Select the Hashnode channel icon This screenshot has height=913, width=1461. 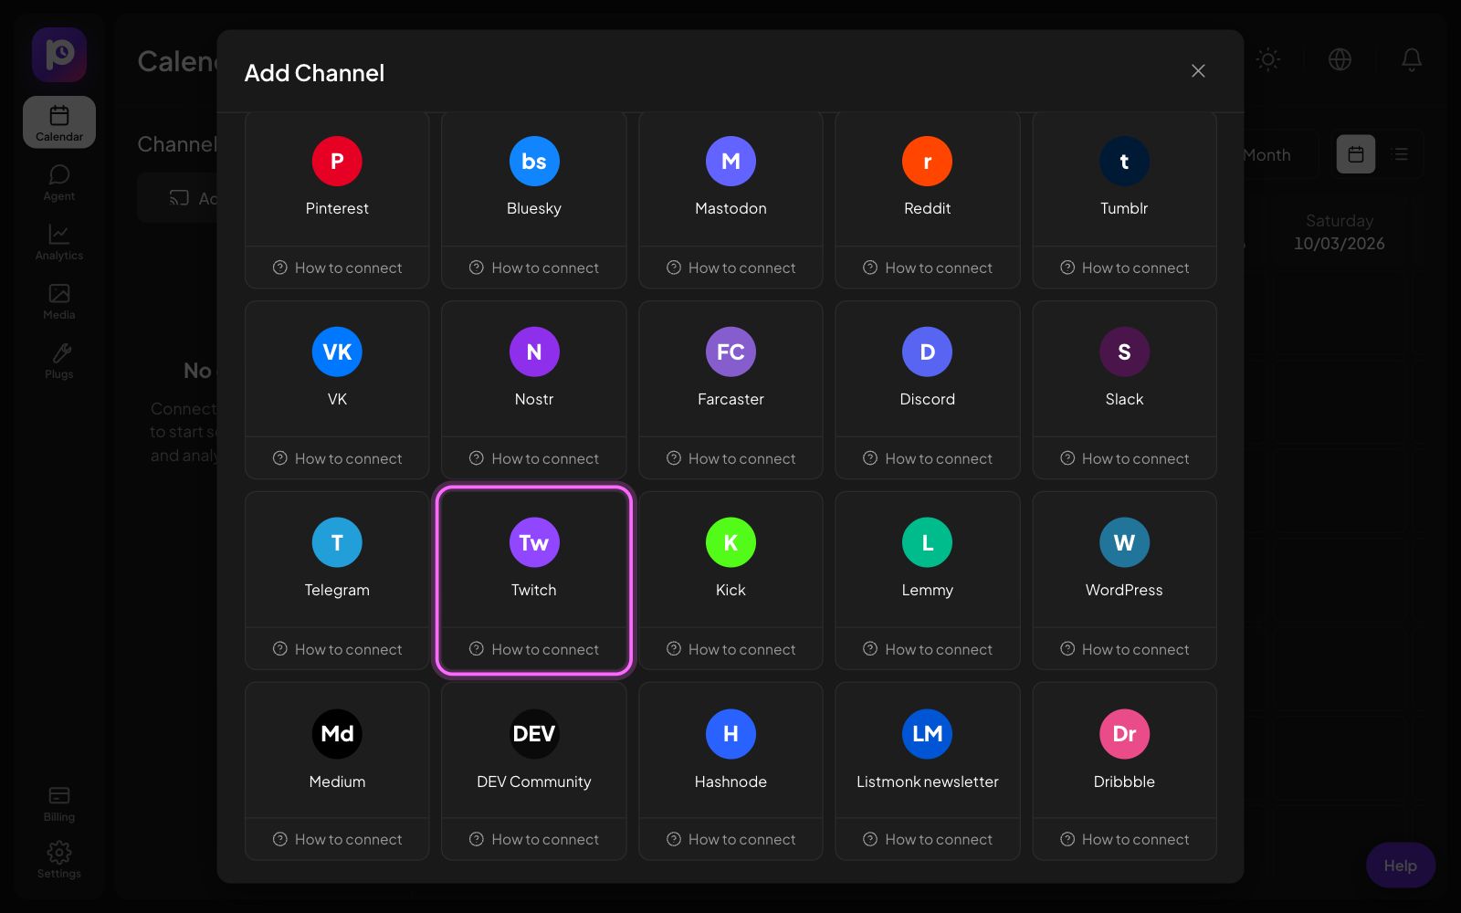(730, 734)
